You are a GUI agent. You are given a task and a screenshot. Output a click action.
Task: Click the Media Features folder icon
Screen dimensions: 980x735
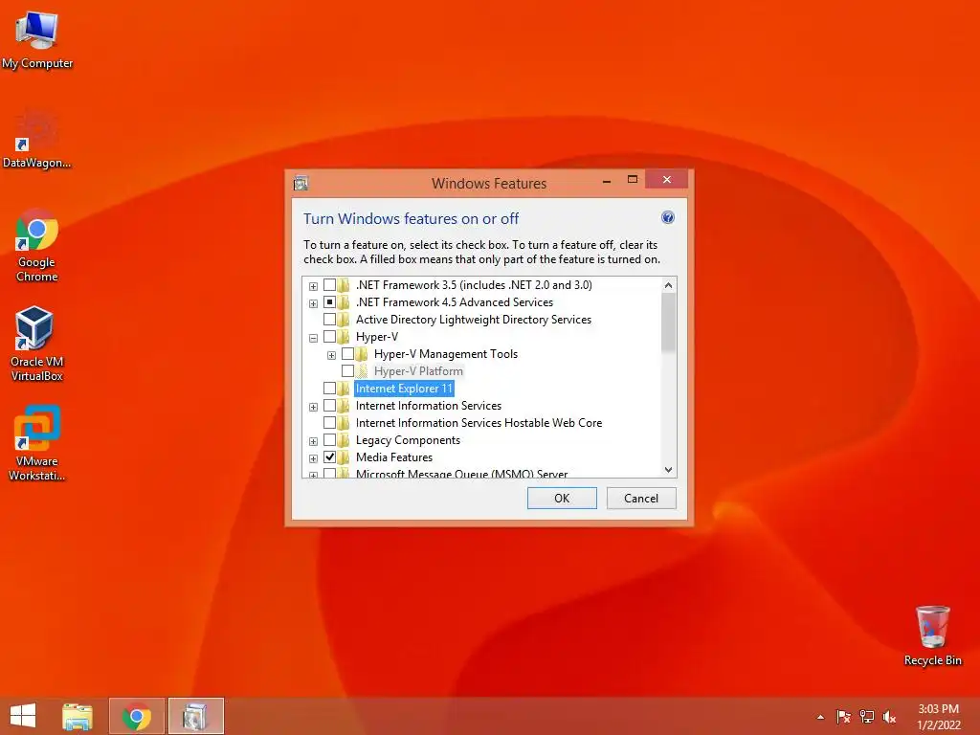(344, 457)
